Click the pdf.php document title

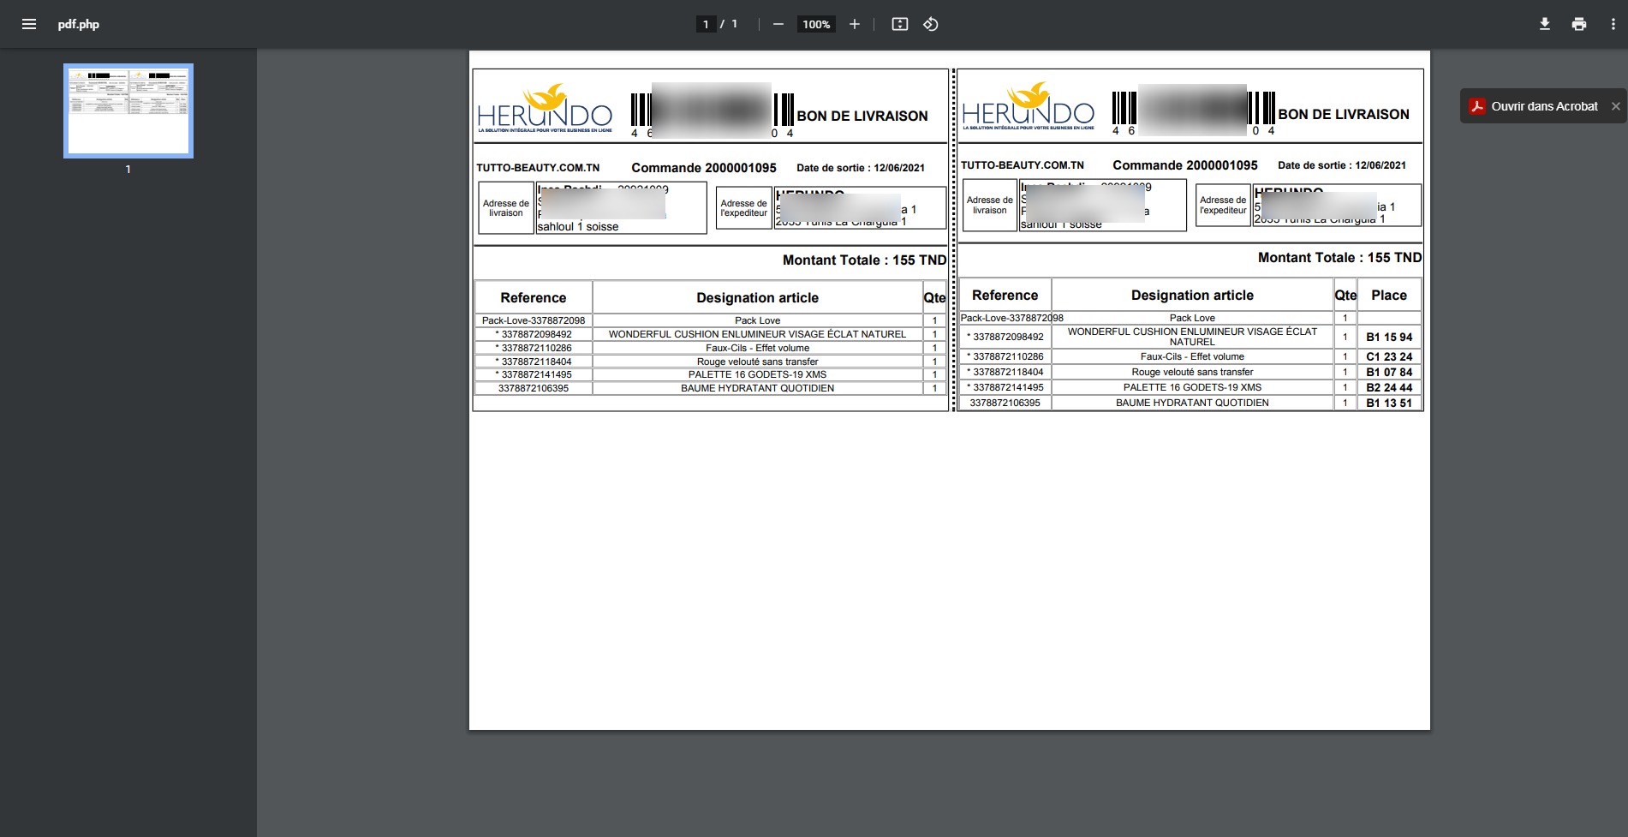click(79, 24)
